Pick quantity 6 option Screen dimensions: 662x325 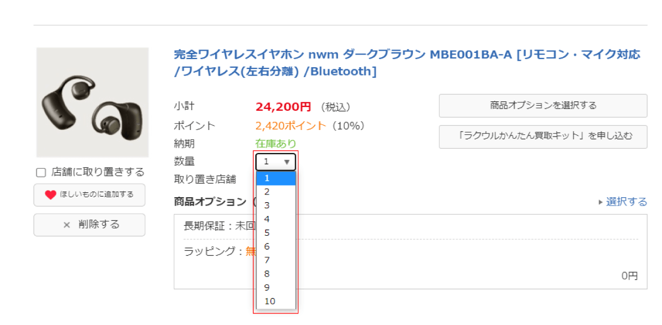click(x=276, y=246)
